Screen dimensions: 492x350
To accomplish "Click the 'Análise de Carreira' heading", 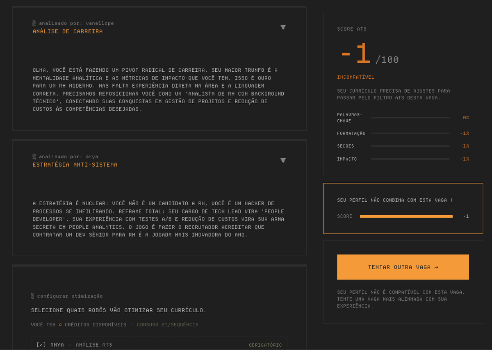I will 68,31.
